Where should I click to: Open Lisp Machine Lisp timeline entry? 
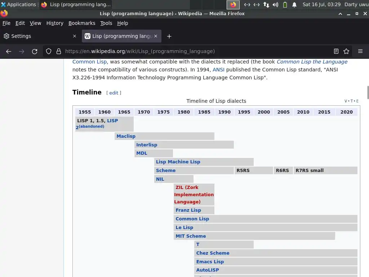178,162
